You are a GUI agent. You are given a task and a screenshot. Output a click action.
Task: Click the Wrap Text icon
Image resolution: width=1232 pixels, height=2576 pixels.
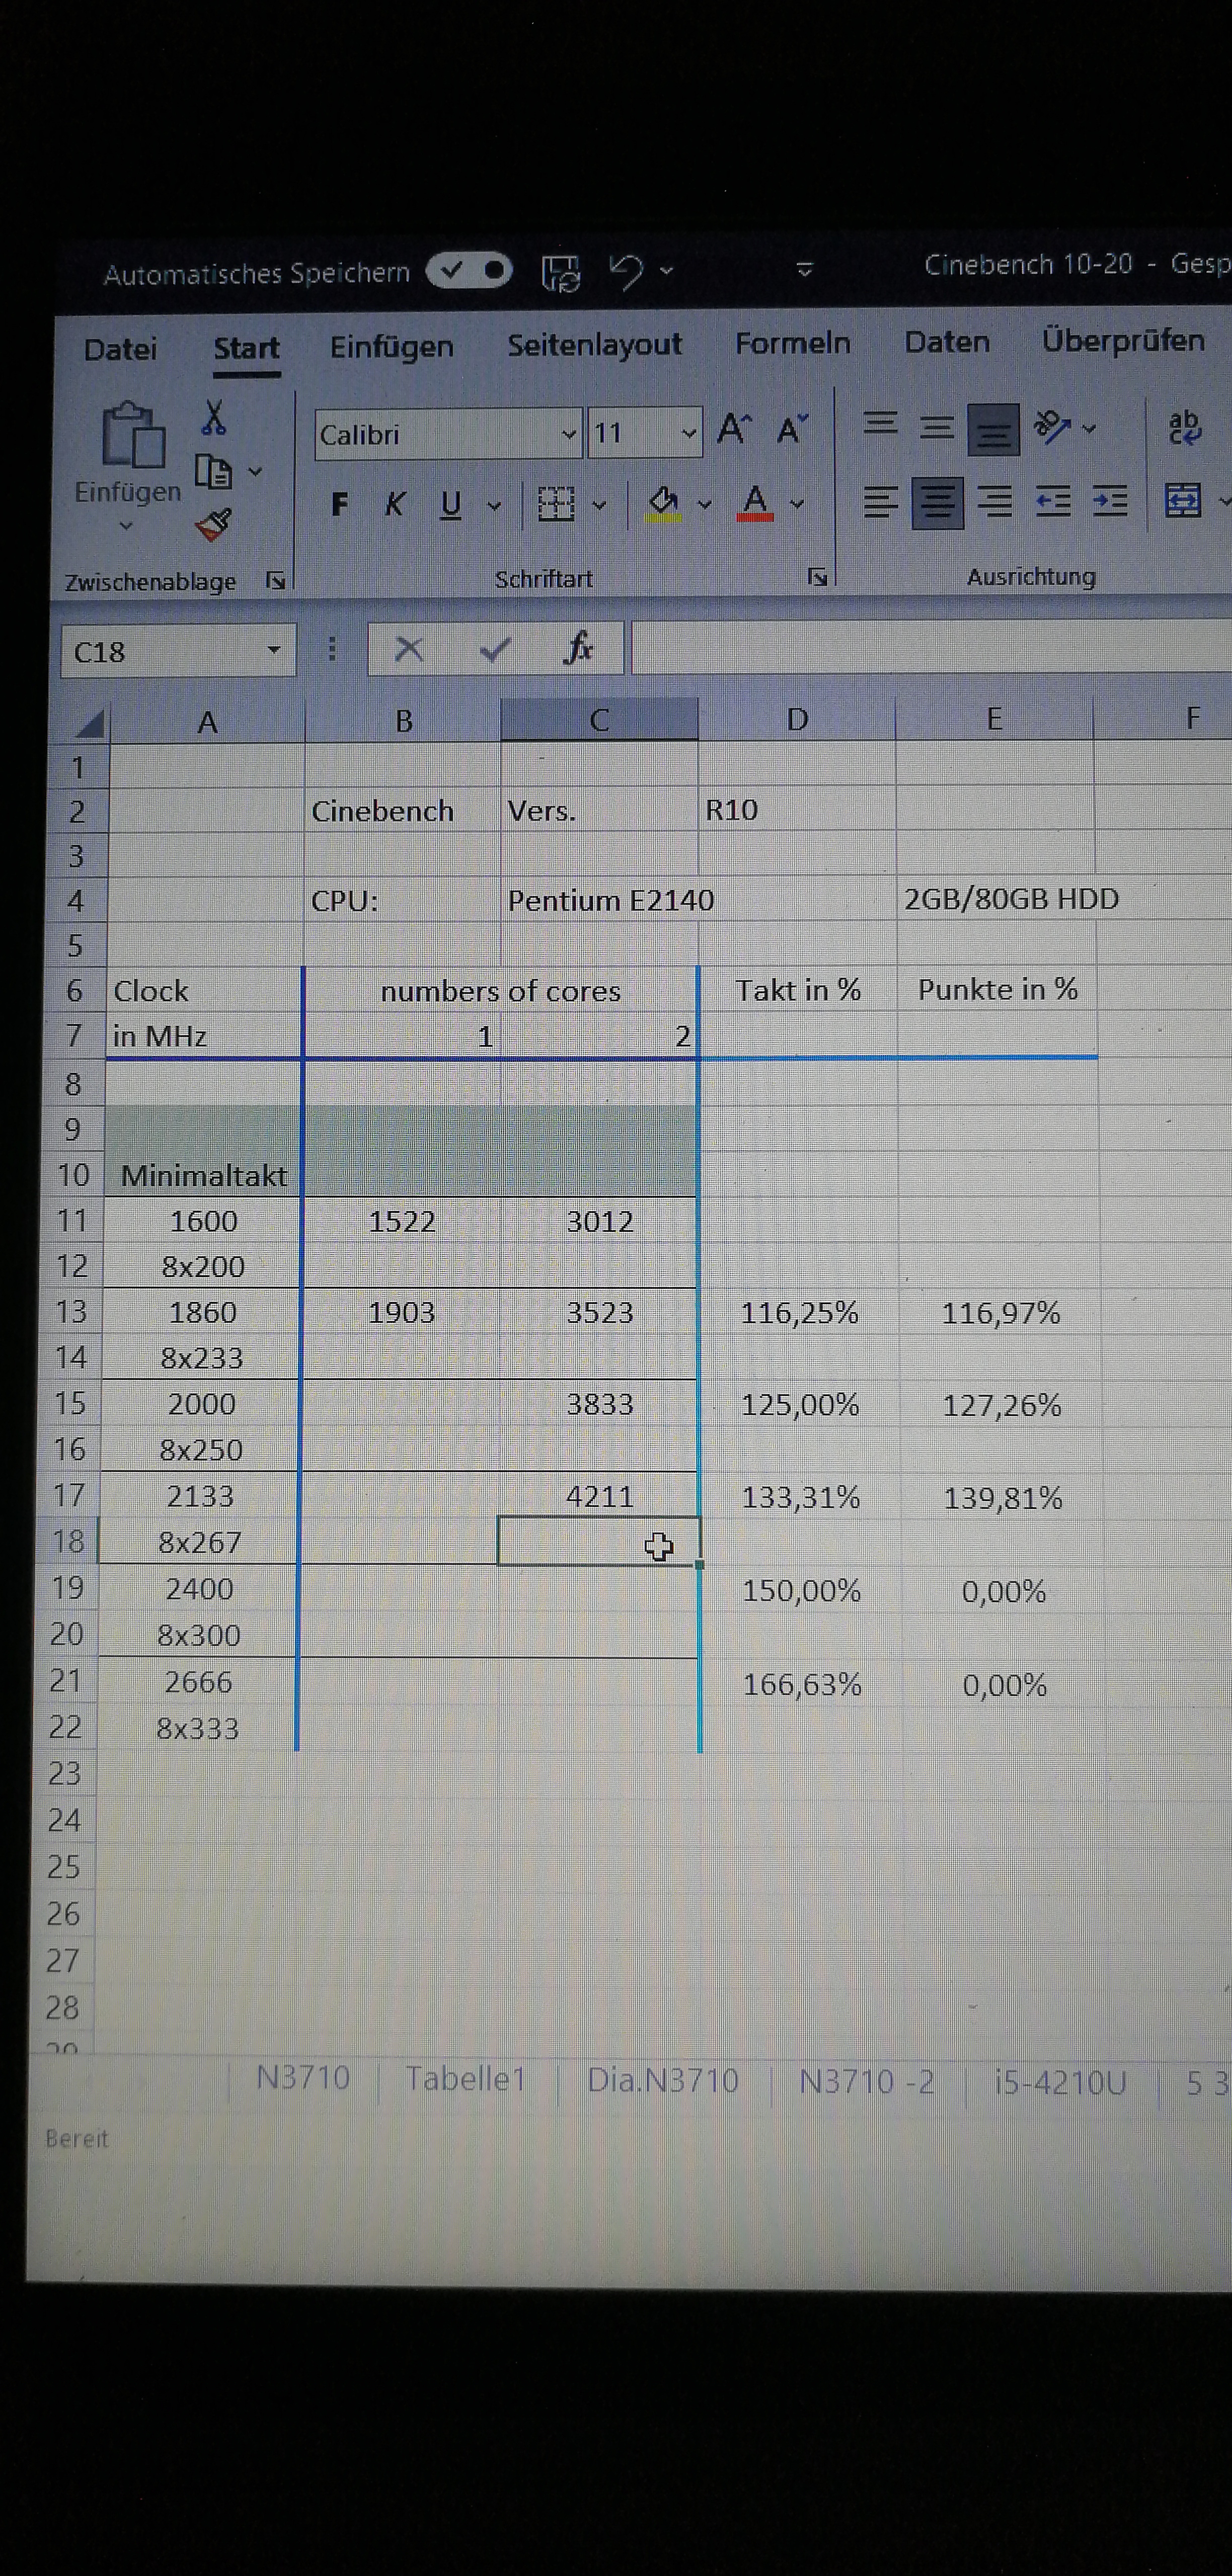pyautogui.click(x=1184, y=428)
